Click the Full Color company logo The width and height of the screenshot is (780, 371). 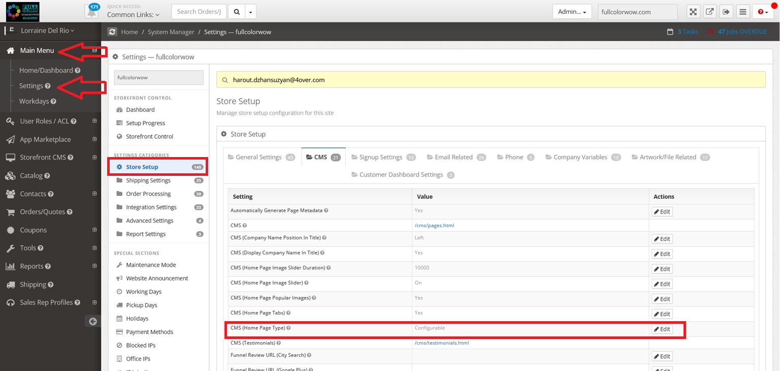tap(22, 12)
